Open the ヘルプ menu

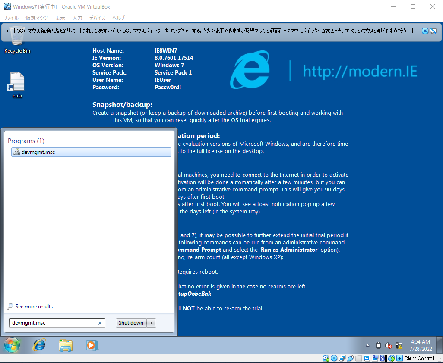pos(118,18)
